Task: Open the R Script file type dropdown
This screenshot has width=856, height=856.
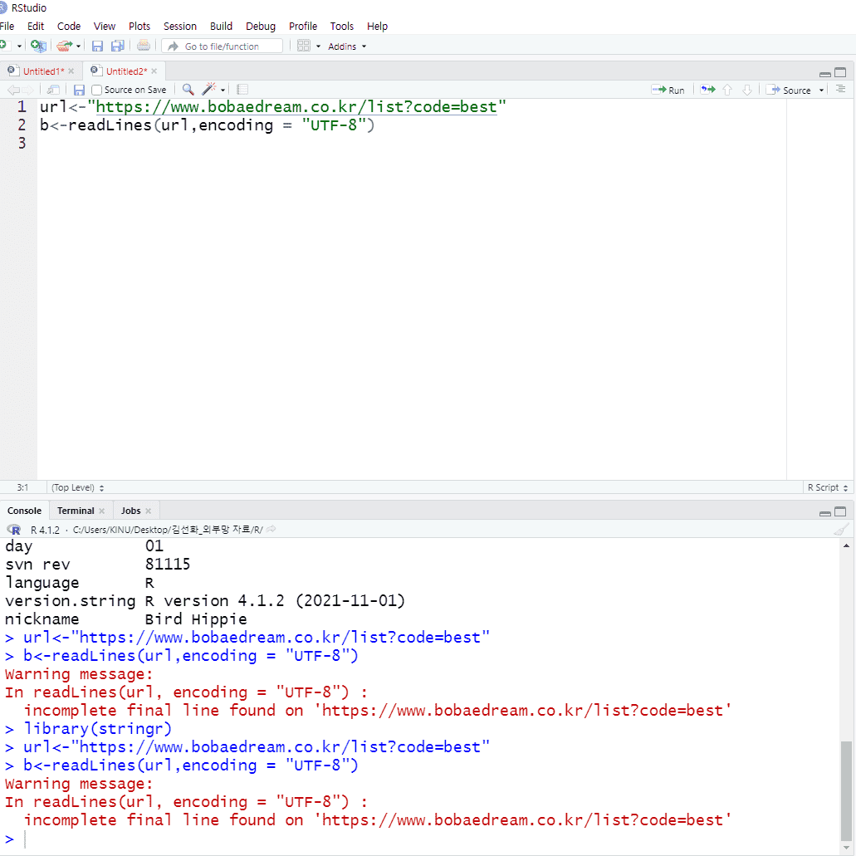Action: coord(828,487)
